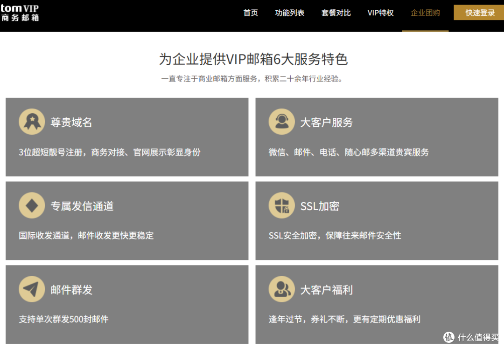The height and width of the screenshot is (348, 504).
Task: Click the text SSL安全加密，保障往来邮件安全性
Action: coord(335,235)
